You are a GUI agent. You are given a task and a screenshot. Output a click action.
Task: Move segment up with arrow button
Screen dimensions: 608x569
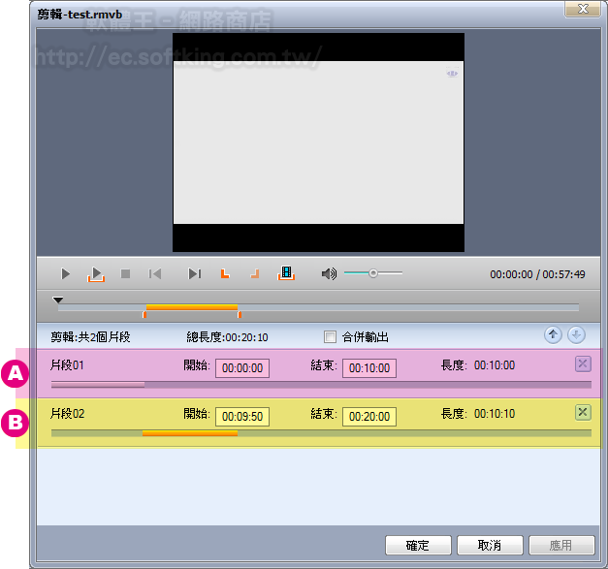point(553,335)
